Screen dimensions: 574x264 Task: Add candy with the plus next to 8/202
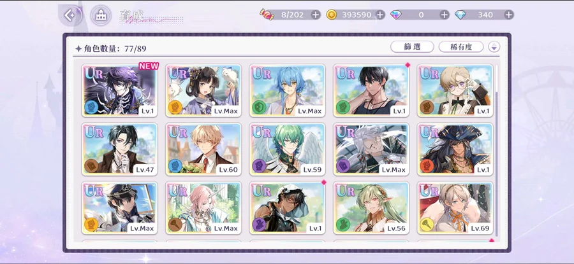click(316, 15)
